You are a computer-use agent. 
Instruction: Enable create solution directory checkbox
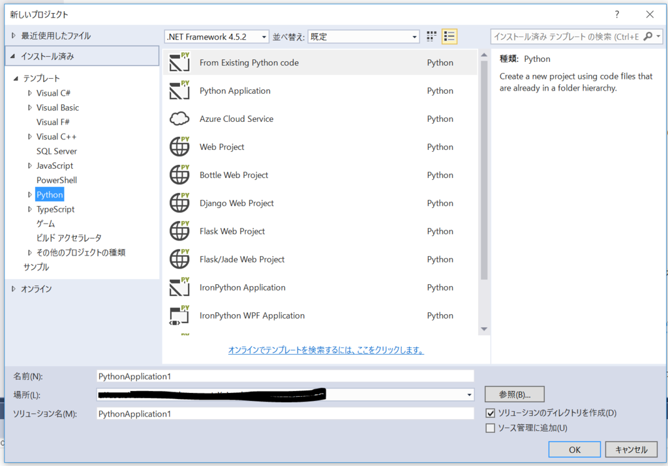[491, 413]
